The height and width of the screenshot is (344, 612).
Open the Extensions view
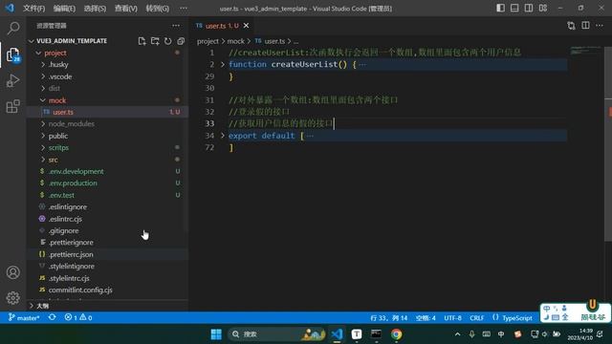click(13, 106)
